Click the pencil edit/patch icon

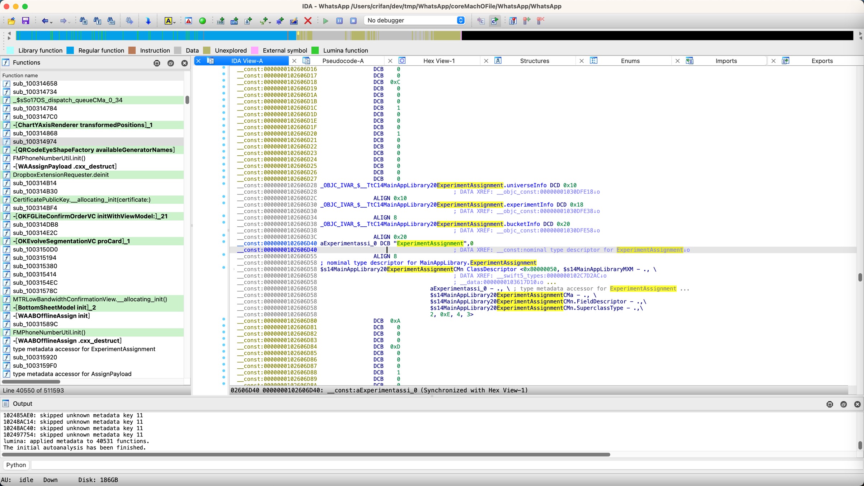pos(294,21)
